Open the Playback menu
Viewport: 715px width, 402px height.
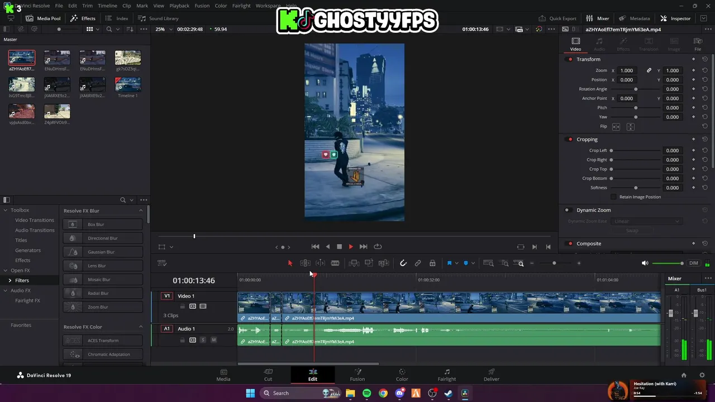click(x=179, y=6)
